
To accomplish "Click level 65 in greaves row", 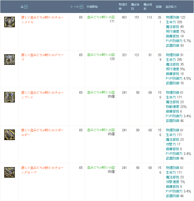I will pyautogui.click(x=81, y=55).
